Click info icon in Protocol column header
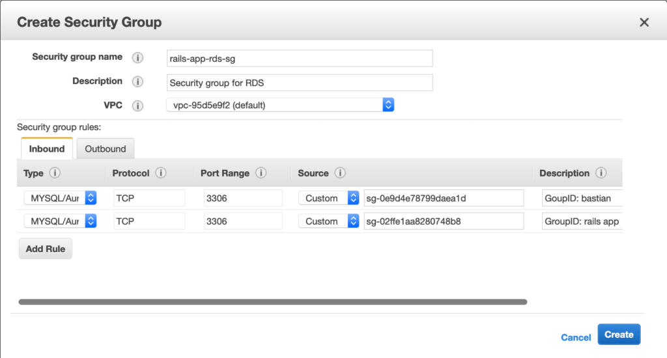This screenshot has height=358, width=667. 160,173
